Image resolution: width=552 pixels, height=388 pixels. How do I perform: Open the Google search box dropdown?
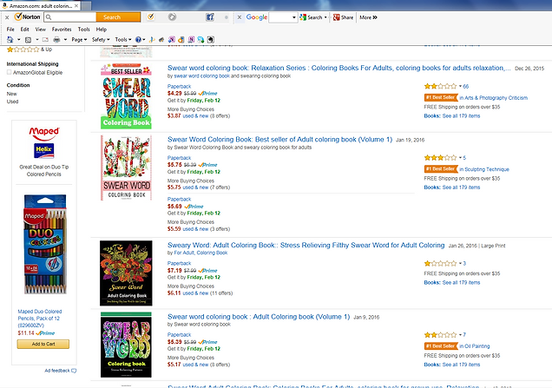(294, 17)
